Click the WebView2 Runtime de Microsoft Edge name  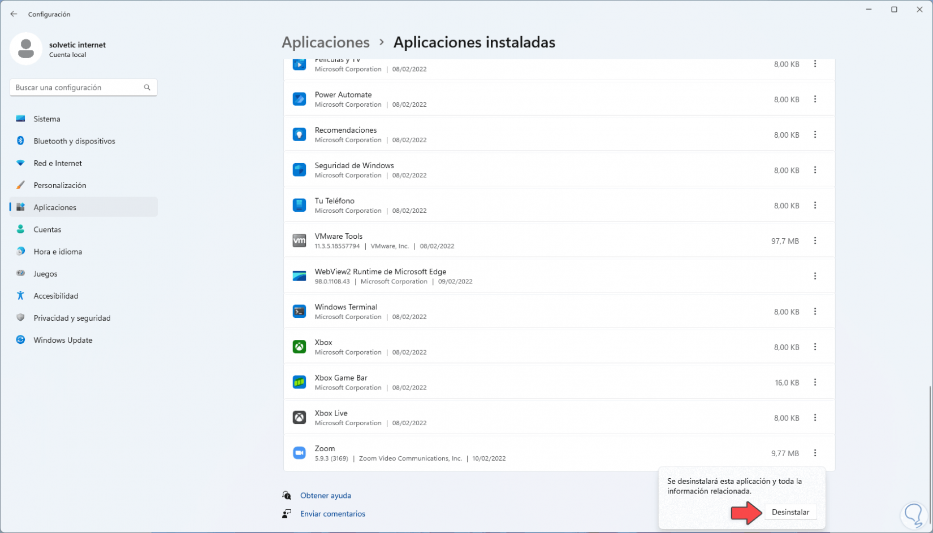[x=381, y=272]
